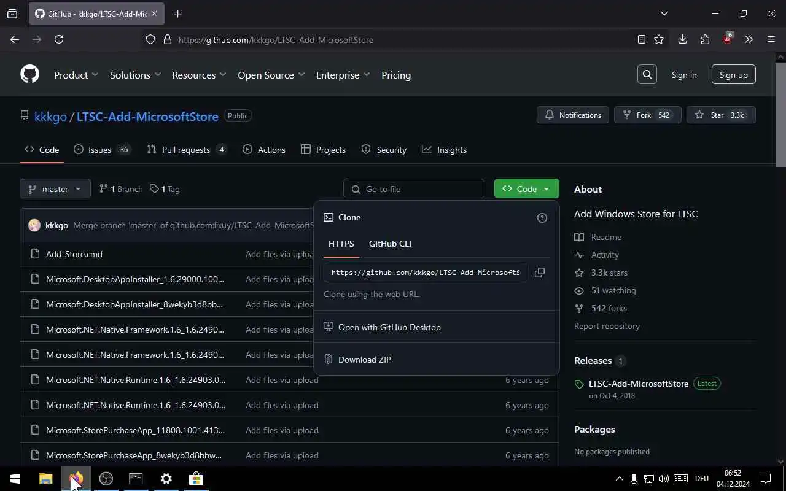Open the Firefox View icon

(x=12, y=14)
